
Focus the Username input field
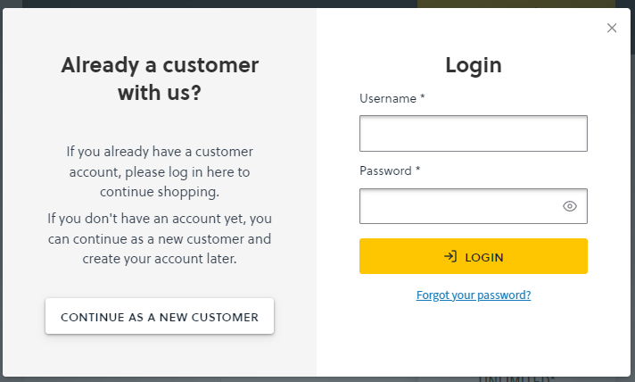click(x=473, y=133)
